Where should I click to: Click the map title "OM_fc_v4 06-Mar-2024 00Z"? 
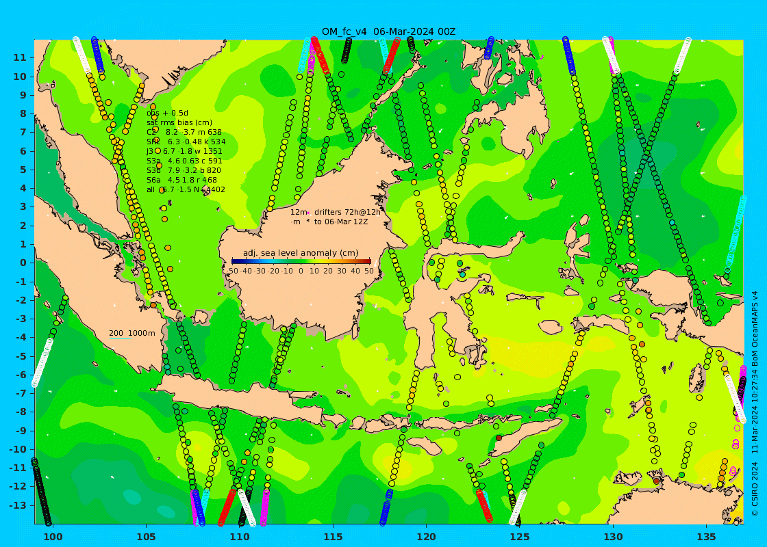(388, 31)
